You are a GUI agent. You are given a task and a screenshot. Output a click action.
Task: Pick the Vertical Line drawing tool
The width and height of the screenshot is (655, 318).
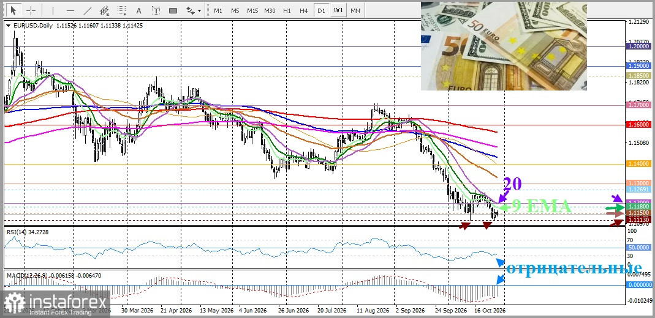53,10
